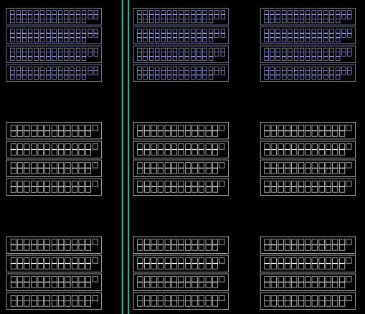
Task: Select the first purple block in the center column
Action: (x=181, y=16)
